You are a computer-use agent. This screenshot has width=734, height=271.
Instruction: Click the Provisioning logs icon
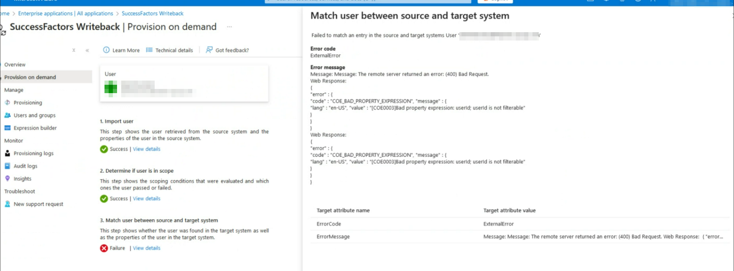click(8, 153)
